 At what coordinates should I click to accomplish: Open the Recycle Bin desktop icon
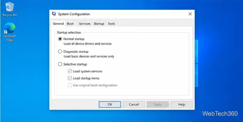10,9
